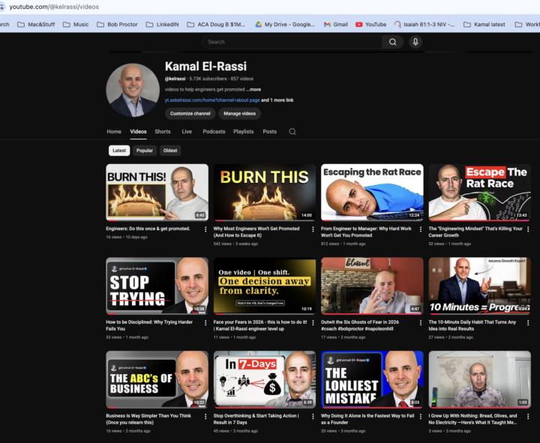Switch to the Playlists tab
This screenshot has width=540, height=443.
pos(243,131)
